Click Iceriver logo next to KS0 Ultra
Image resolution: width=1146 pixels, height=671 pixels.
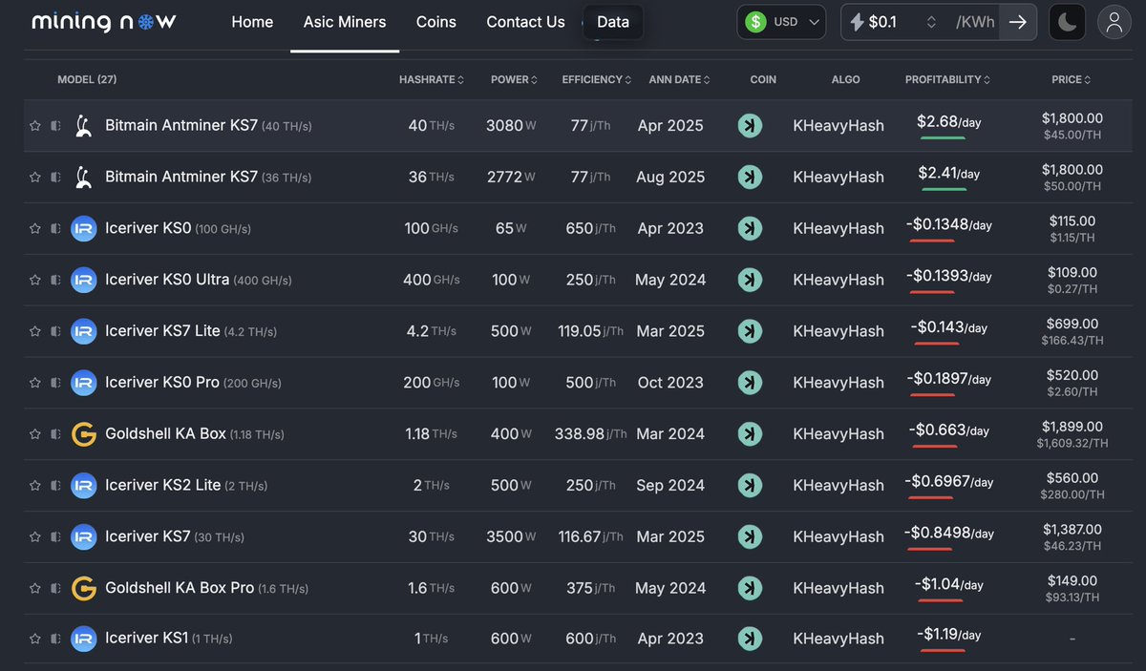tap(84, 280)
